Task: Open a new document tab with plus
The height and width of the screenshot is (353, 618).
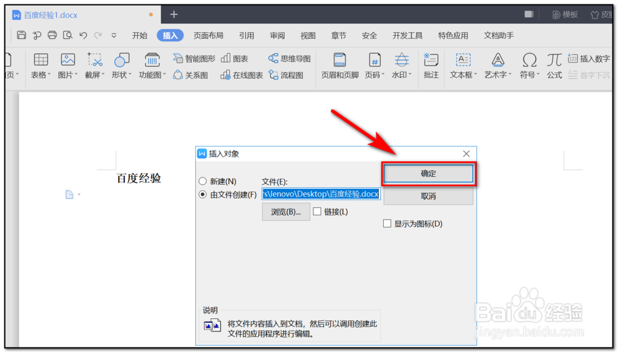Action: tap(174, 15)
